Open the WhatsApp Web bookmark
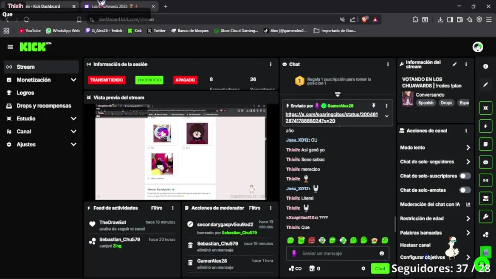The image size is (496, 279). (x=62, y=31)
